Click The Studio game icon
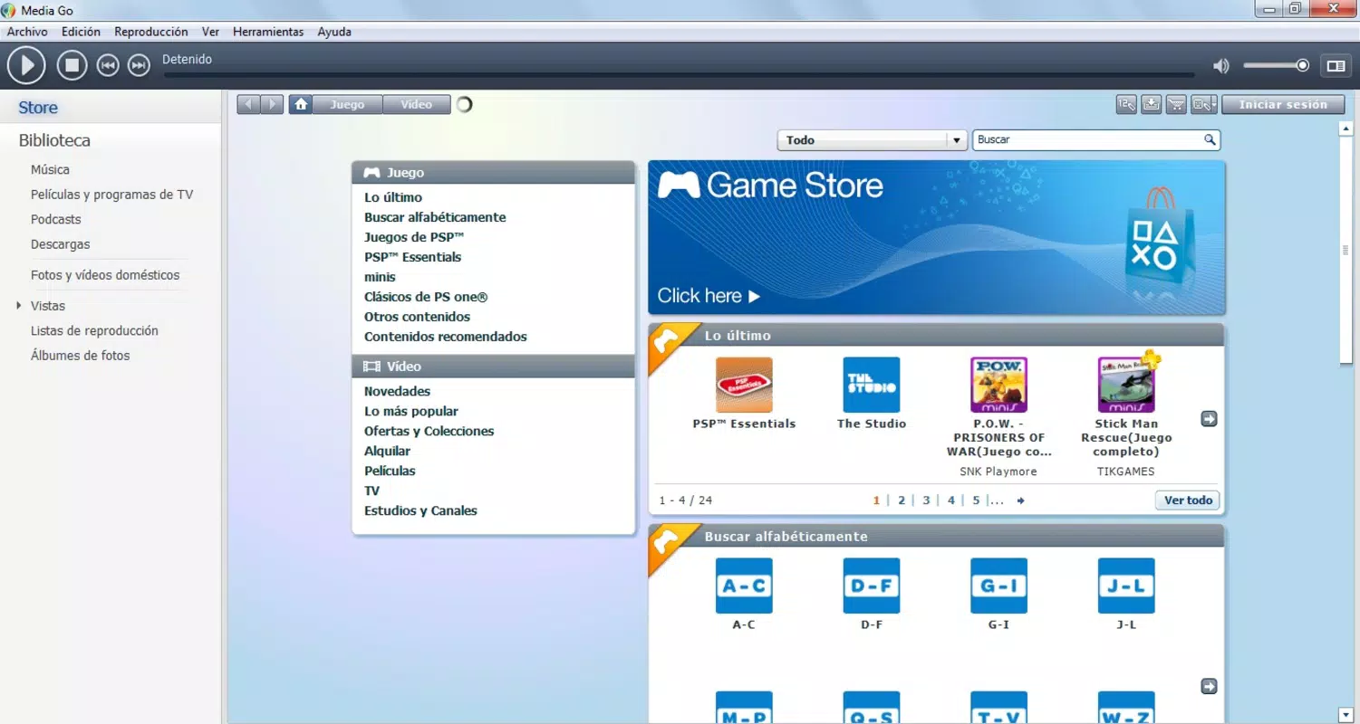1360x724 pixels. pos(872,385)
